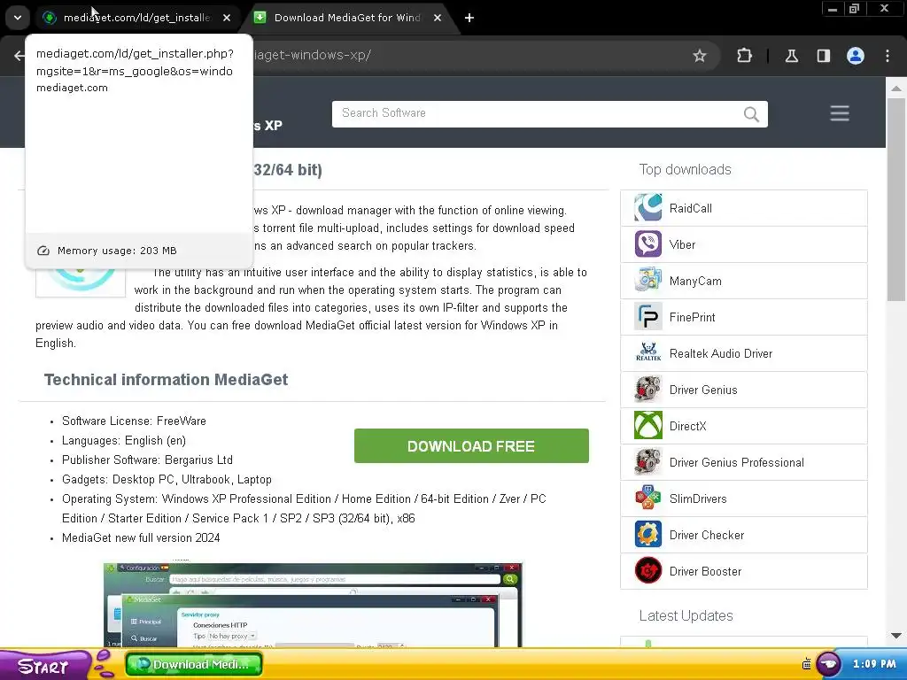
Task: Open the FinePrint icon in Top downloads
Action: pyautogui.click(x=647, y=317)
